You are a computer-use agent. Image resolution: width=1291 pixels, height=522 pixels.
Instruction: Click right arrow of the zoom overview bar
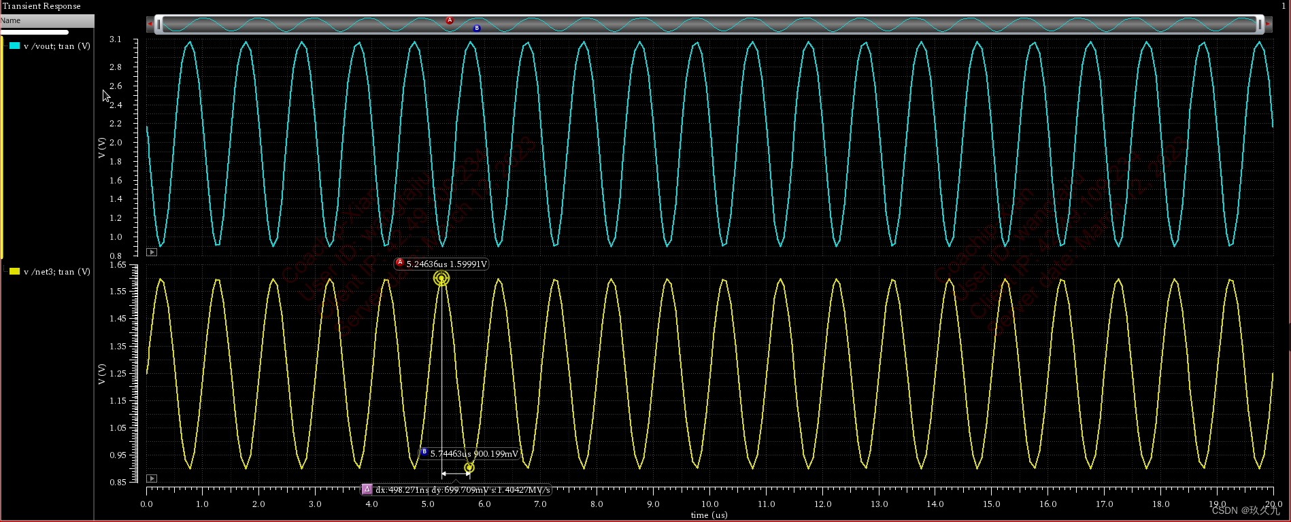tap(1268, 24)
